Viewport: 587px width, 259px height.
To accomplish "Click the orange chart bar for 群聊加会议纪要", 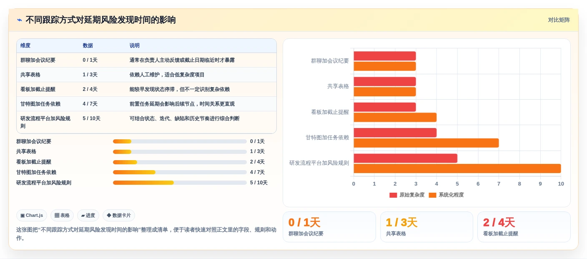I will (x=385, y=66).
